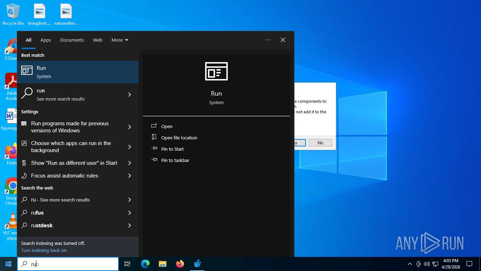Image resolution: width=481 pixels, height=271 pixels.
Task: Click the running installer app on taskbar
Action: [198, 264]
